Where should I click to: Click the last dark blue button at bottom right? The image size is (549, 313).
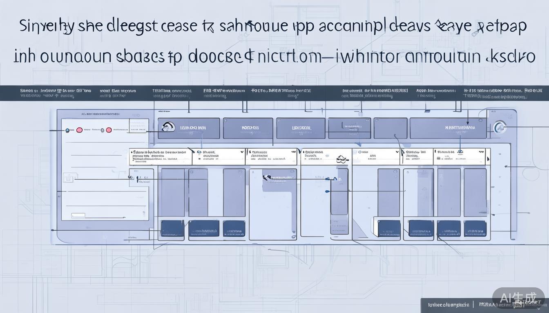point(475,228)
